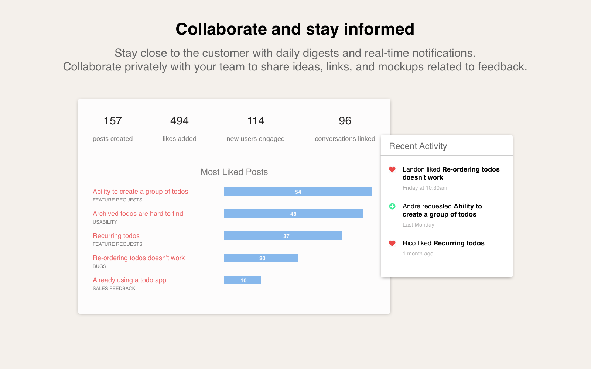This screenshot has height=369, width=591.
Task: Open 'Archived todos are hard to find' post
Action: coord(138,214)
